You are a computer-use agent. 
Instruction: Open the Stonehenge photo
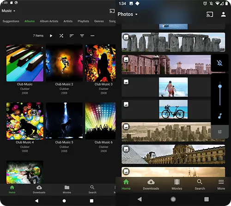pos(173,42)
